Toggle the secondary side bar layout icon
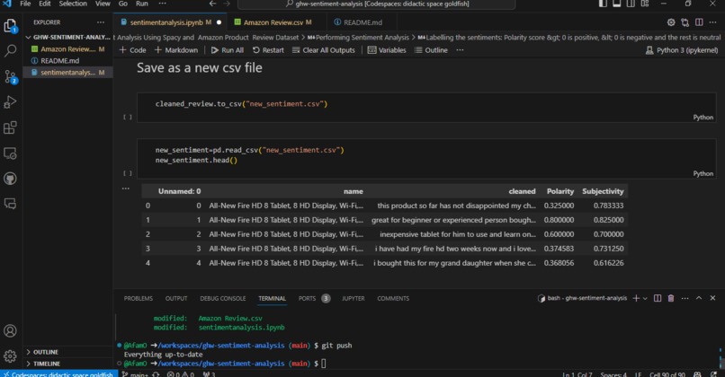725x377 pixels. (x=631, y=4)
